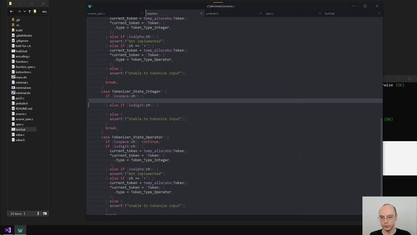417x235 pixels.
Task: Open the code editor from the taskbar
Action: point(20,230)
